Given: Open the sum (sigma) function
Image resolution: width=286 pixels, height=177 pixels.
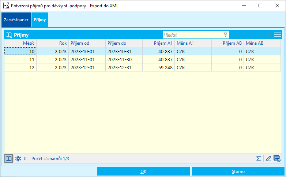Looking at the screenshot, I should (x=259, y=159).
